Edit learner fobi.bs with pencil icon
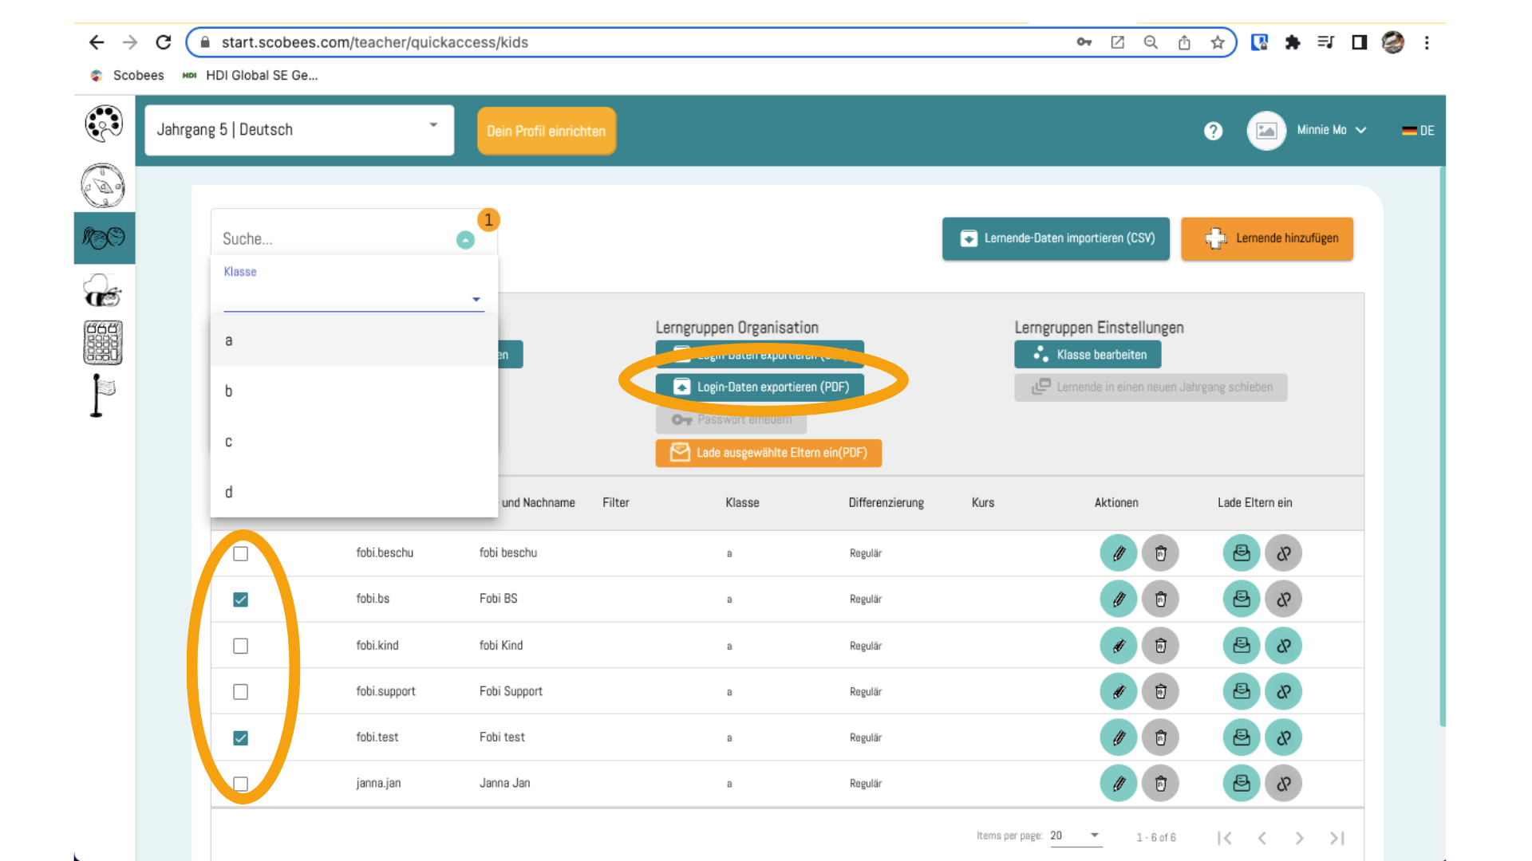Screen dimensions: 1532x861 click(x=1119, y=599)
